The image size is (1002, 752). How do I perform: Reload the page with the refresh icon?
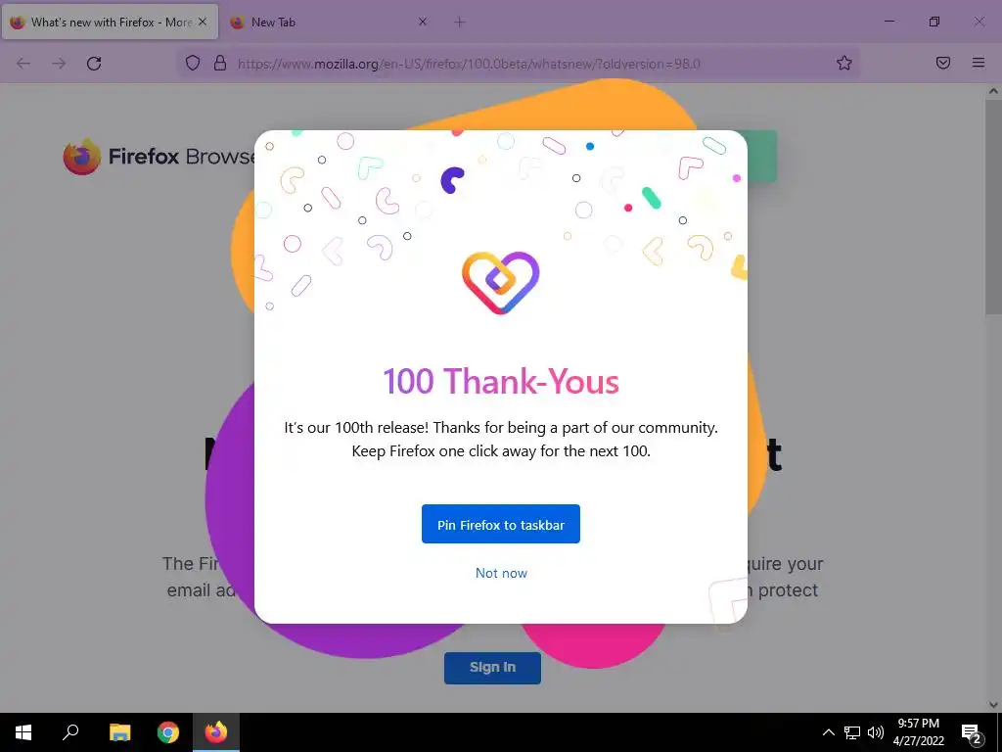point(94,64)
